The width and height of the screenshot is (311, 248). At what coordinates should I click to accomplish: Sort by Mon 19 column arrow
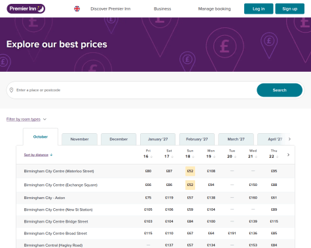coord(214,157)
